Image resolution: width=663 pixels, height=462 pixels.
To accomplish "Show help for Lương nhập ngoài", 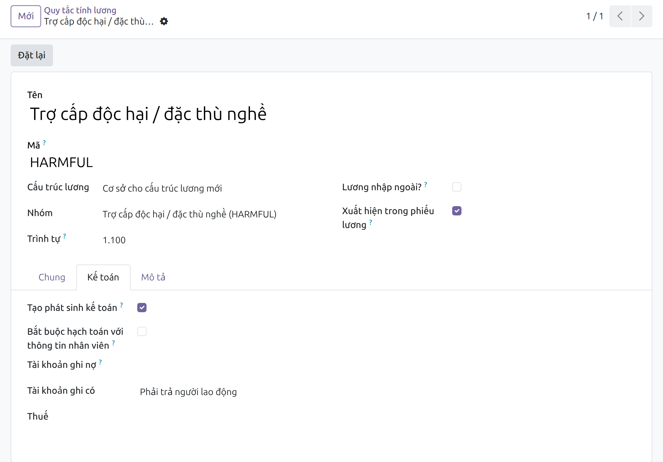I will 426,184.
